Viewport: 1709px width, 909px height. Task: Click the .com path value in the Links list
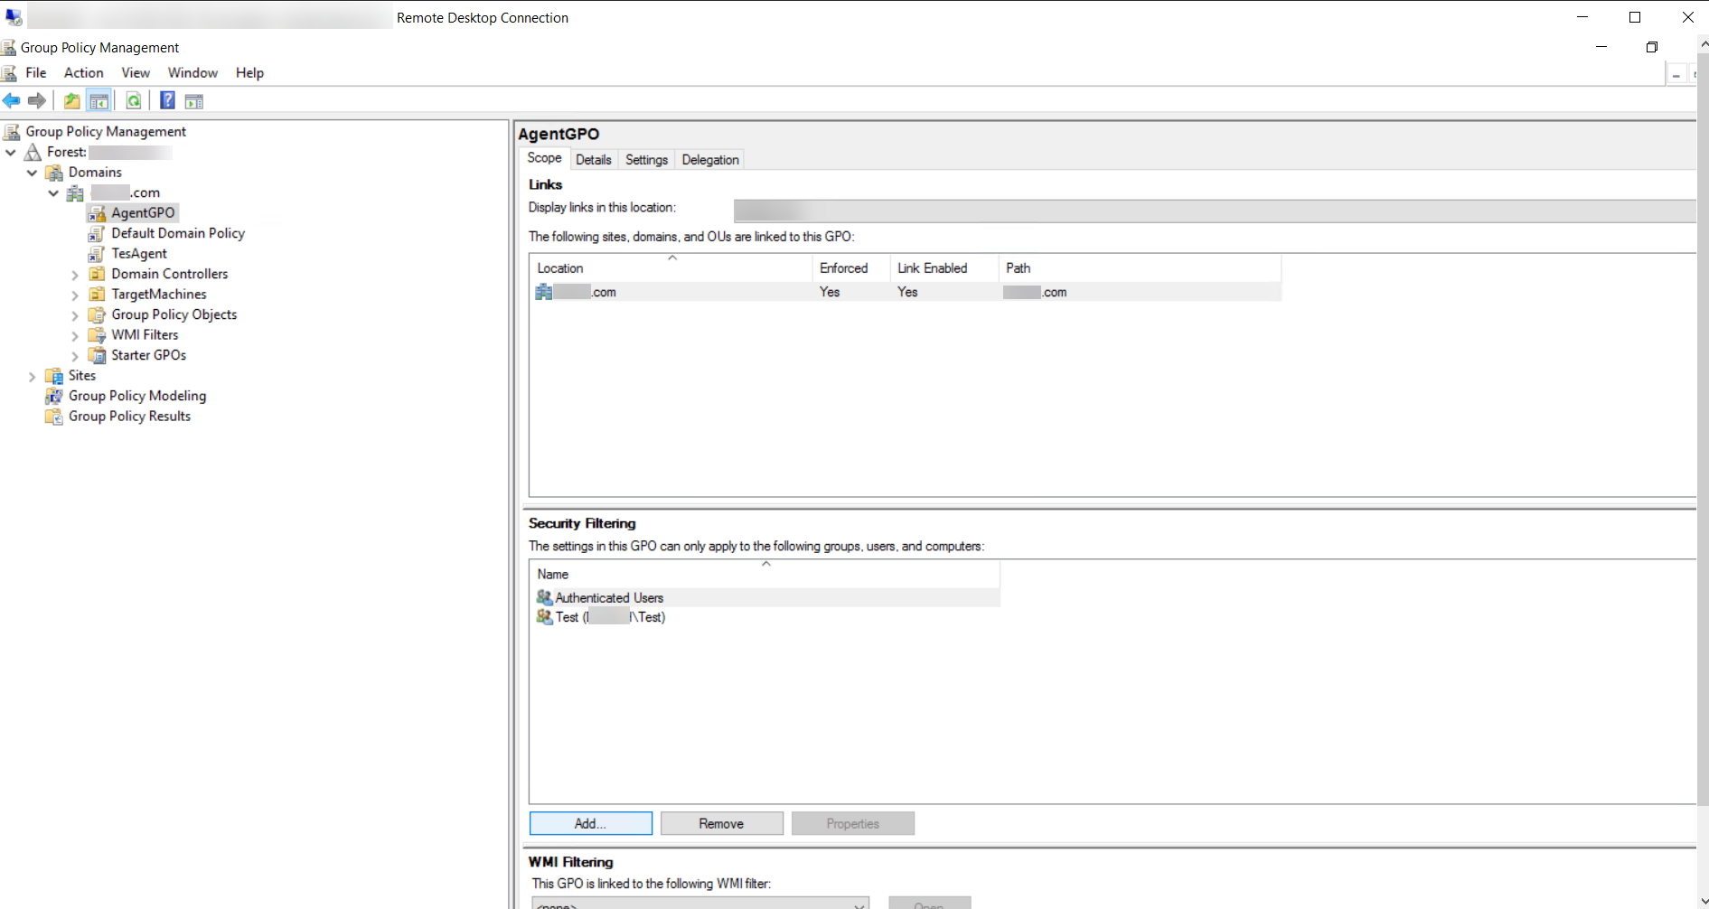[1036, 292]
